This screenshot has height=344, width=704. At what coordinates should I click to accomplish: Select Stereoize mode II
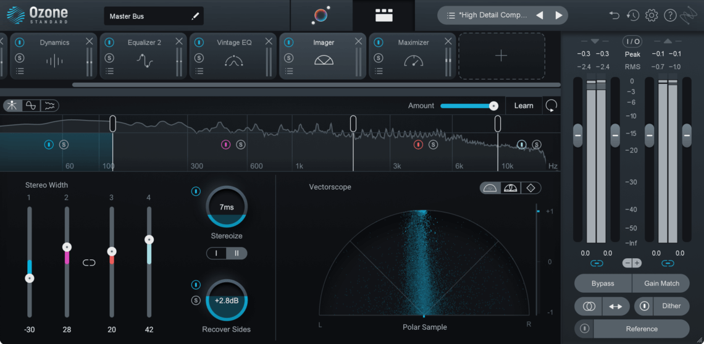click(237, 253)
